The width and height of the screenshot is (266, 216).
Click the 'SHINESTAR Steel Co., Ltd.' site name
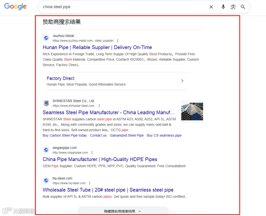[x=74, y=101]
